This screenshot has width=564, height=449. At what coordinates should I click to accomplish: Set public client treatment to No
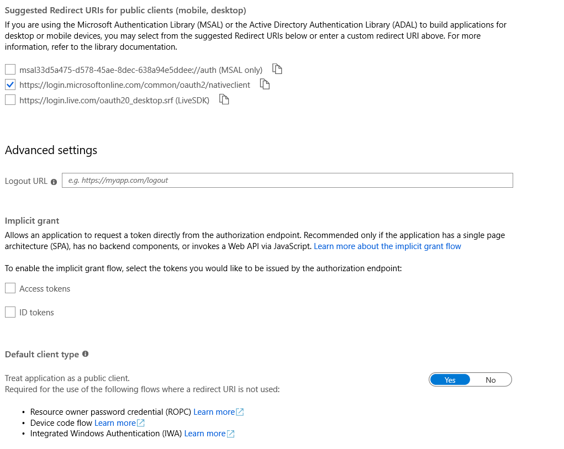[491, 379]
